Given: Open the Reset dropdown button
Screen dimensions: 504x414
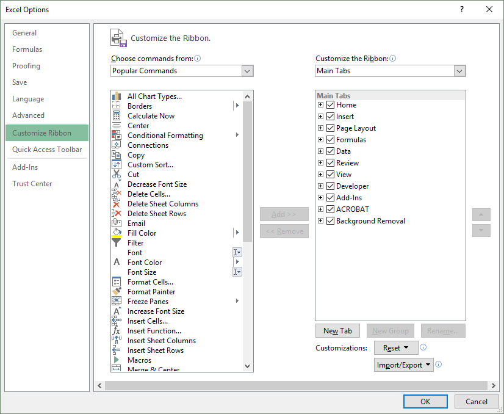Looking at the screenshot, I should tap(396, 347).
